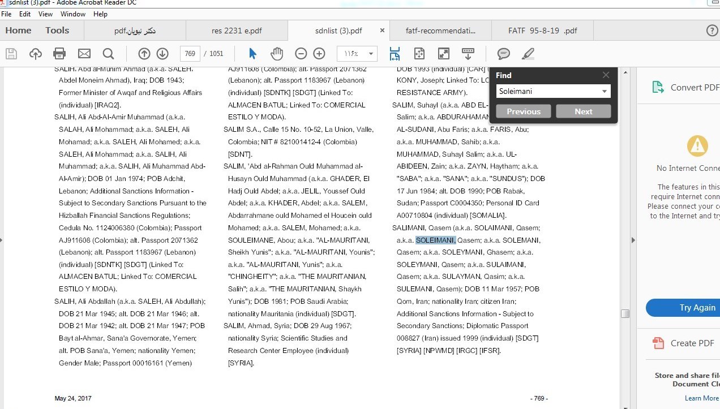The width and height of the screenshot is (720, 409).
Task: Send file by email envelope icon
Action: [84, 54]
